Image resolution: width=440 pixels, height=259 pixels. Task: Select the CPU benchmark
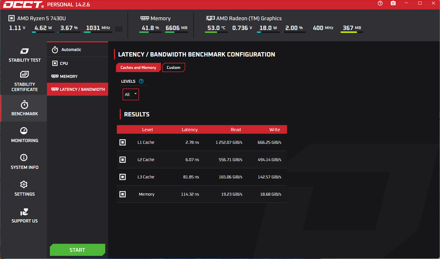[x=77, y=63]
